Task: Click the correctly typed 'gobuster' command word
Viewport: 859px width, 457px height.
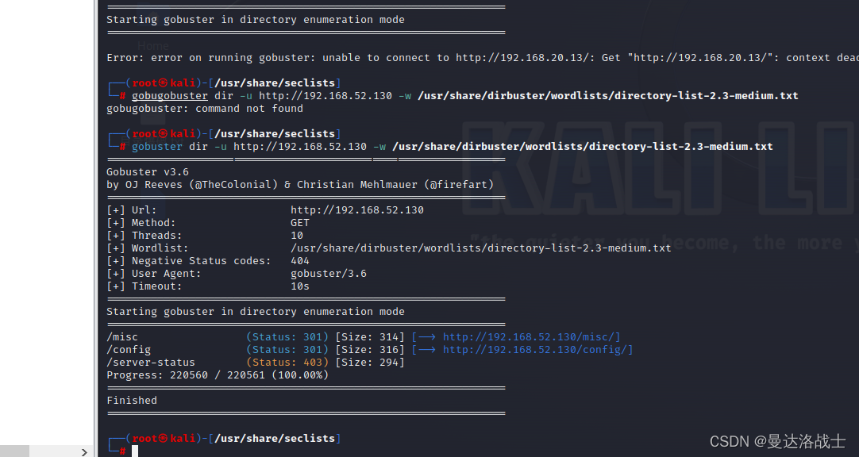Action: pos(156,147)
